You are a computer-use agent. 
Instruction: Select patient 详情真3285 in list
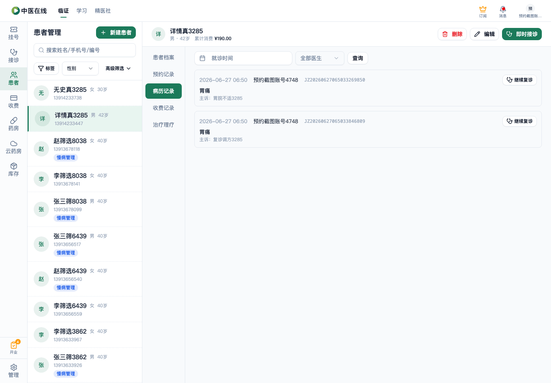coord(85,119)
